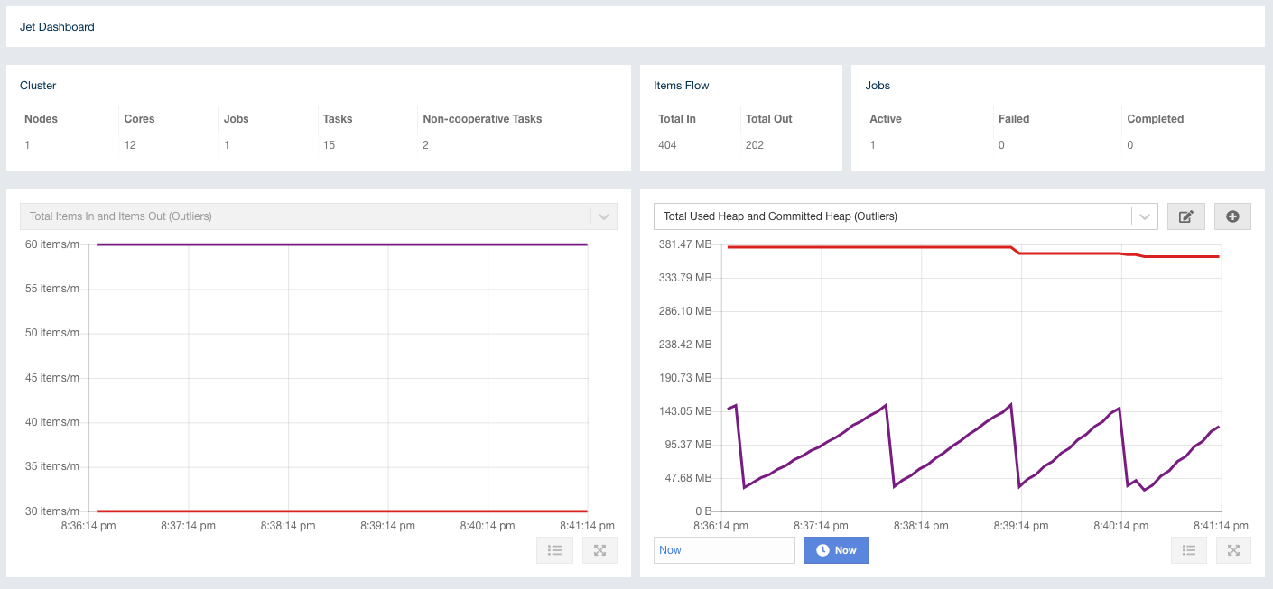Click the Active jobs column header
This screenshot has width=1273, height=589.
pyautogui.click(x=885, y=119)
